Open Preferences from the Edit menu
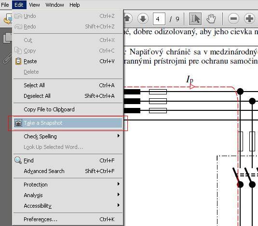Image resolution: width=258 pixels, height=226 pixels. coord(68,219)
